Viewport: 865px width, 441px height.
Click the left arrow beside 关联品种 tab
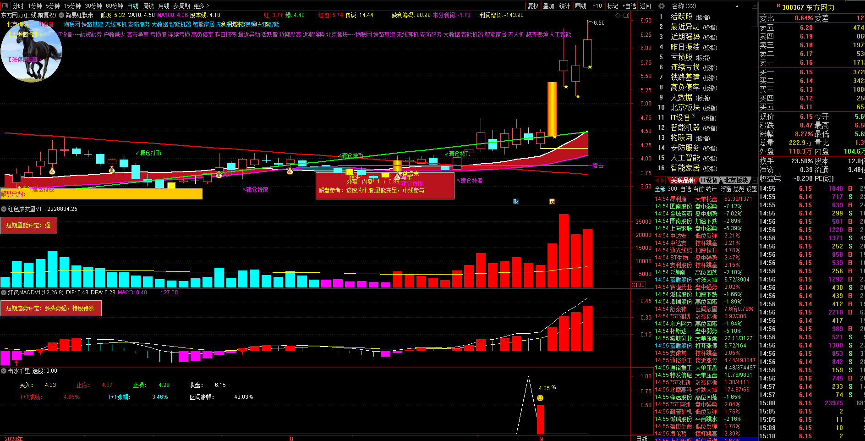click(x=657, y=180)
